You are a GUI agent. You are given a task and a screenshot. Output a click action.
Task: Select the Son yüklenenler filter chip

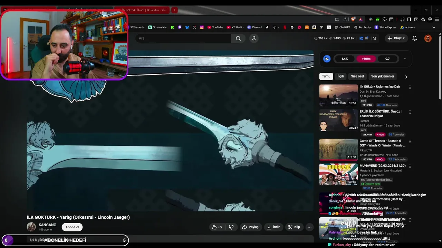click(383, 76)
